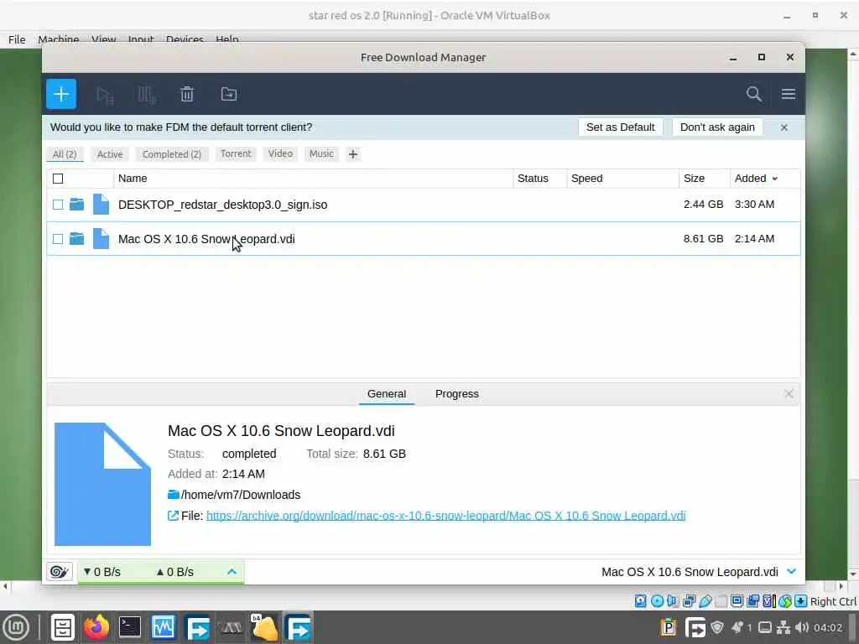Open Linux Mint start menu
The image size is (859, 644).
pos(16,627)
